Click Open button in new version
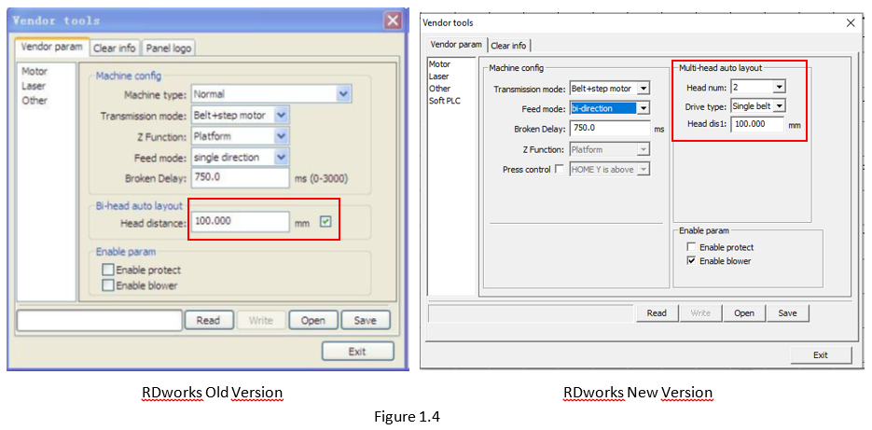Screen dimensions: 872x430 click(744, 313)
